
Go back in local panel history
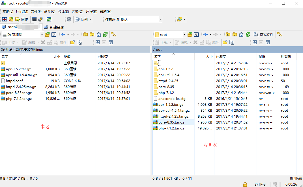[x=63, y=34]
